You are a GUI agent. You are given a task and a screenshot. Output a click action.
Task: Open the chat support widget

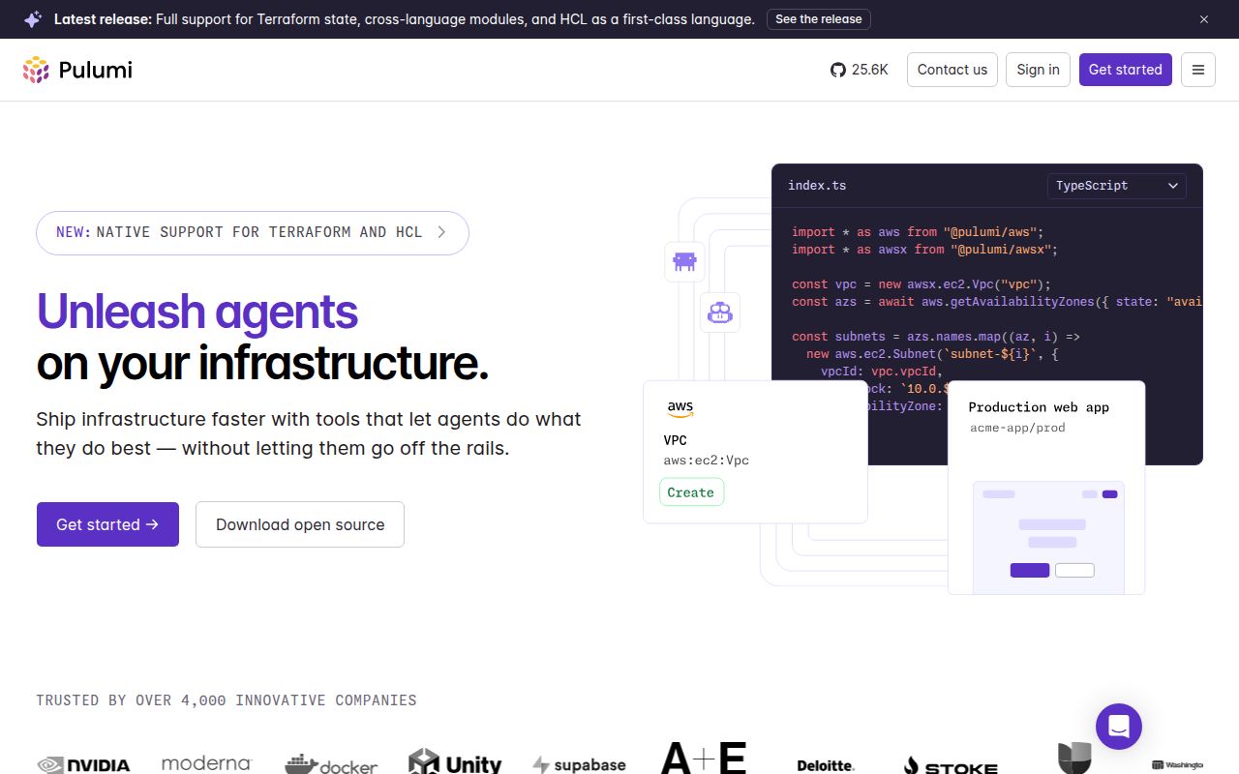1119,727
